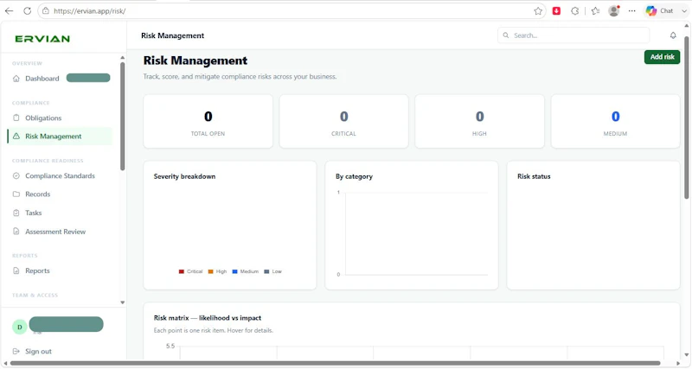Open Dashboard in sidebar
The height and width of the screenshot is (369, 692).
pos(42,79)
